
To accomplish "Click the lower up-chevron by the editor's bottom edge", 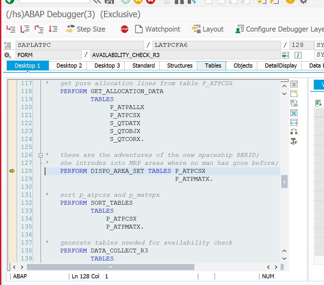I will pyautogui.click(x=284, y=251).
